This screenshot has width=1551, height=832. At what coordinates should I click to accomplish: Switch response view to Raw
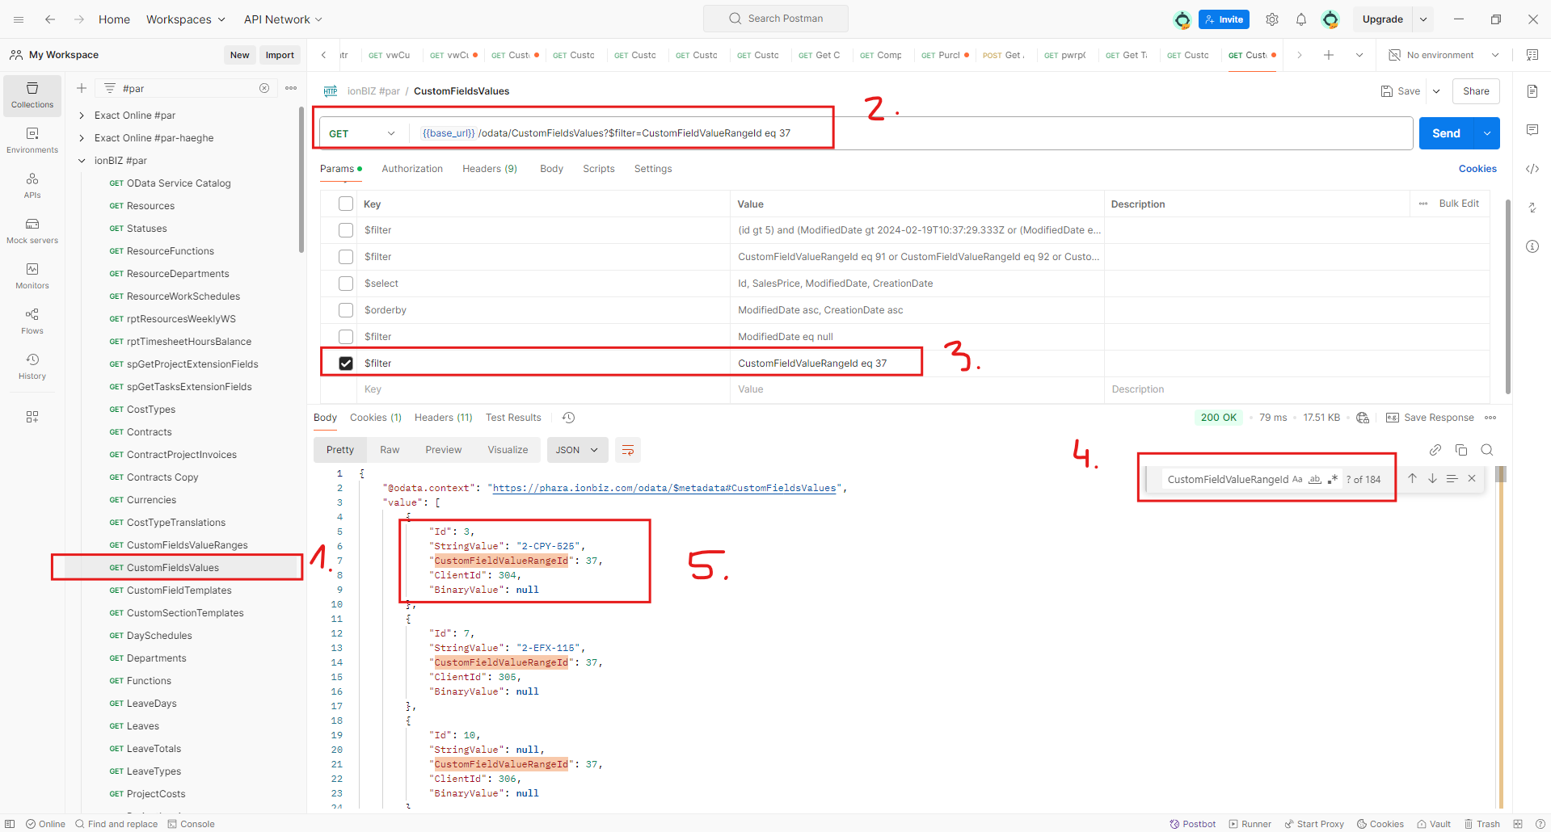[390, 450]
